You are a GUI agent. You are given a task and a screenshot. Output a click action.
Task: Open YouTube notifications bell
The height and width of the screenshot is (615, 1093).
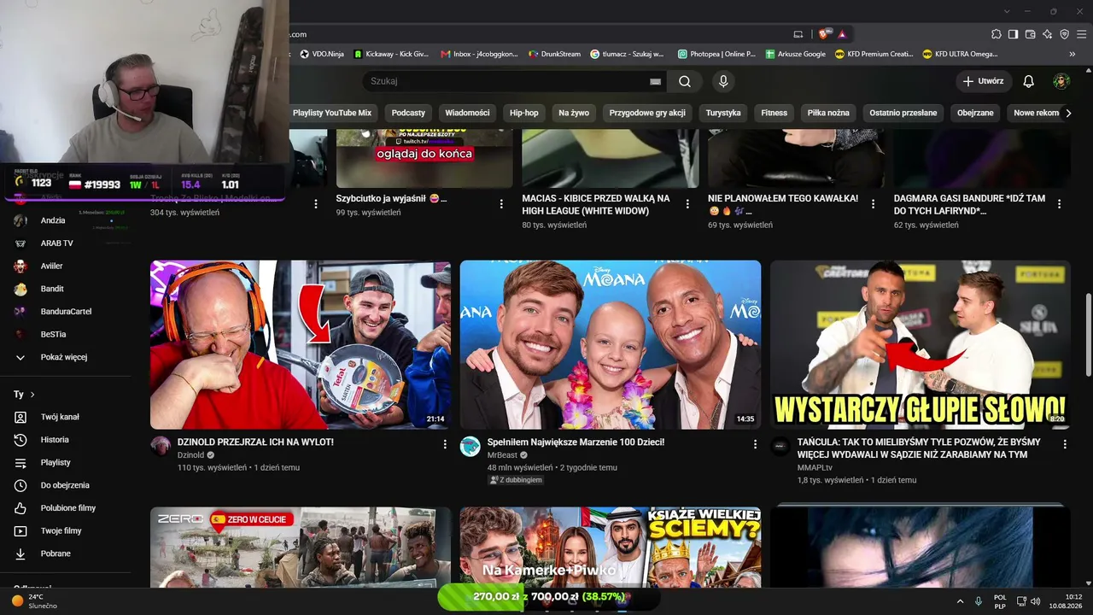tap(1029, 81)
